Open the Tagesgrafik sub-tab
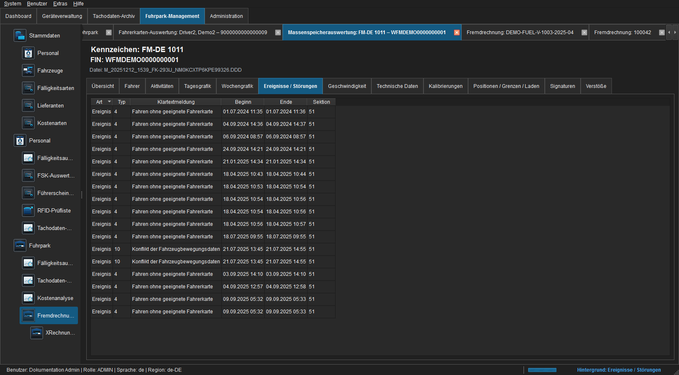679x375 pixels. [198, 86]
